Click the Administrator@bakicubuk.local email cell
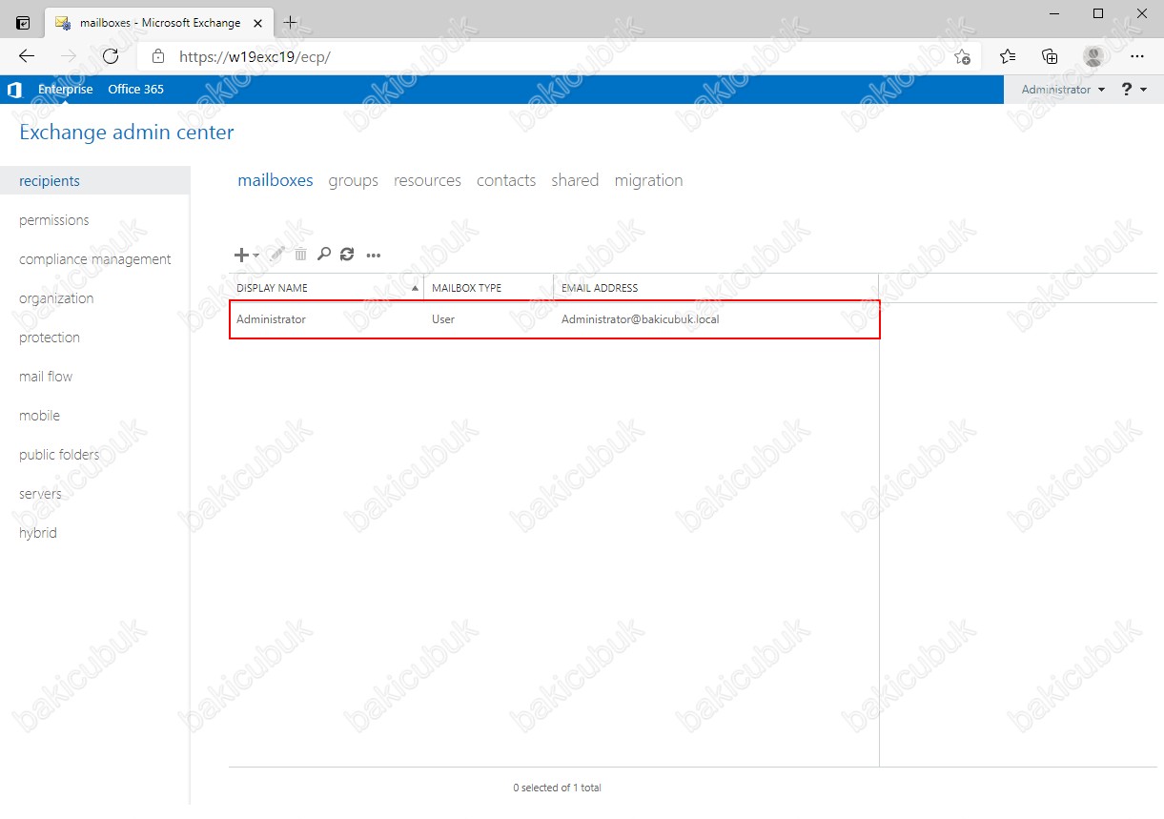 click(641, 319)
